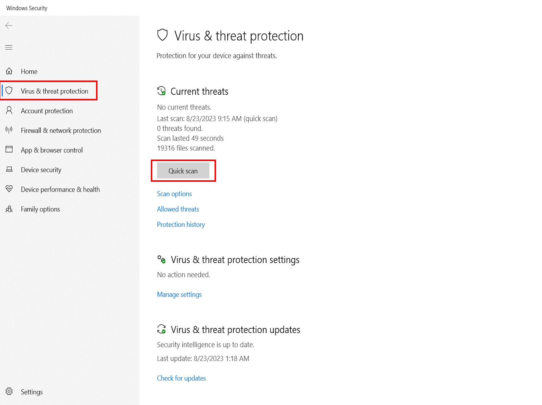The width and height of the screenshot is (542, 405).
Task: Open Protection history
Action: 181,224
